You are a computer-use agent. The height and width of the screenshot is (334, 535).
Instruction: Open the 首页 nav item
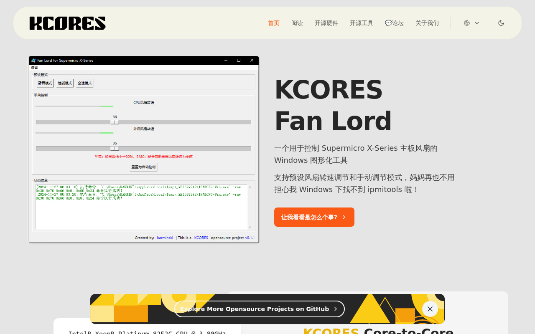coord(274,23)
